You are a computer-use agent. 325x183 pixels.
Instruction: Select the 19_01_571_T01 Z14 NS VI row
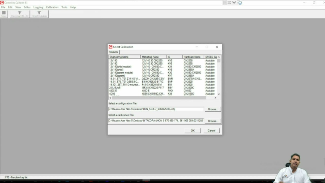pyautogui.click(x=163, y=79)
